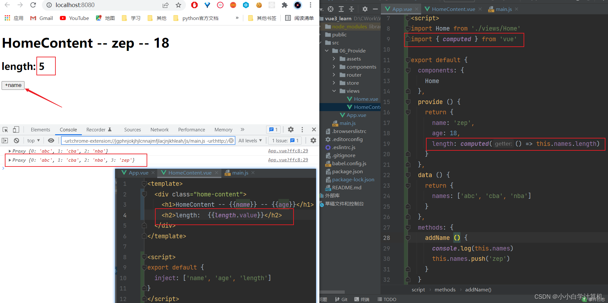Expand the components folder
This screenshot has width=608, height=303.
[x=334, y=67]
